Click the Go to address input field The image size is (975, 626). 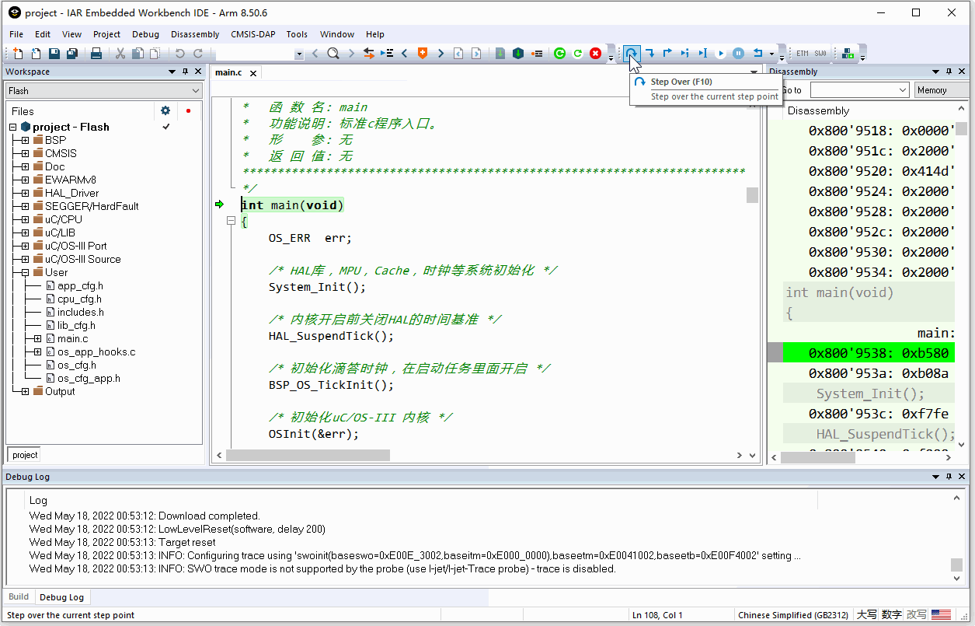point(852,90)
